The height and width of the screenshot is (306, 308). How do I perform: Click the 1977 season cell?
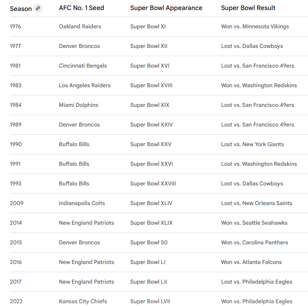pos(16,46)
